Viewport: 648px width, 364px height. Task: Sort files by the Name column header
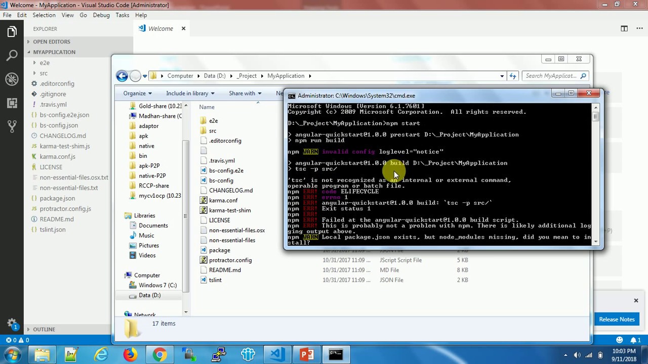tap(207, 107)
